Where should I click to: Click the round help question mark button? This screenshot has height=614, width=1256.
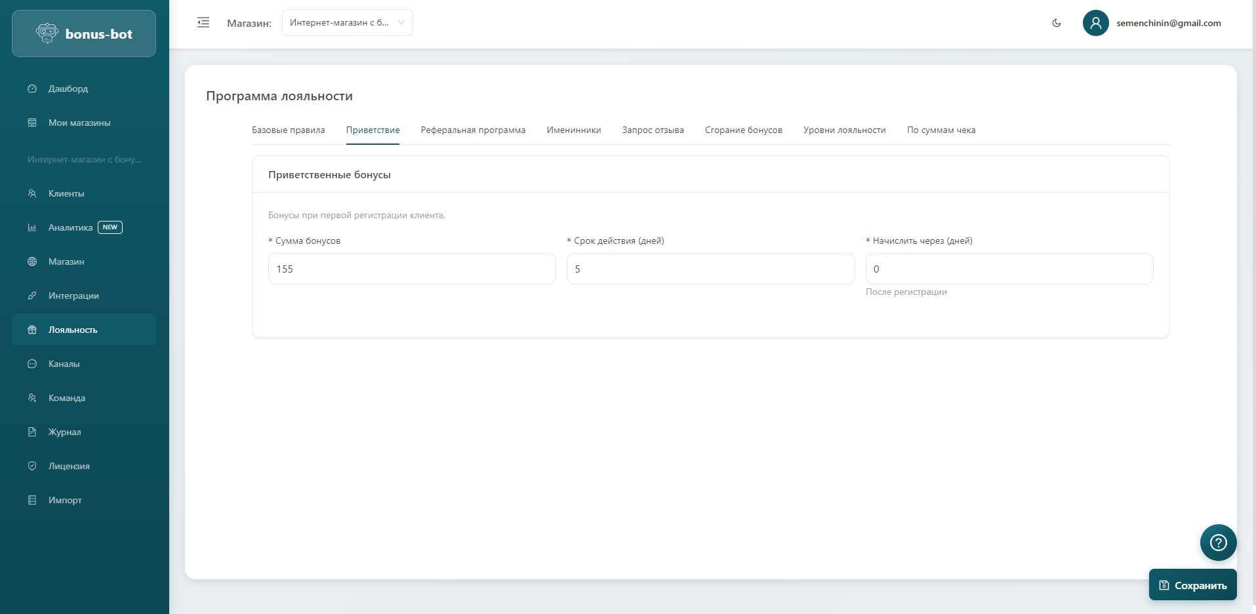[1218, 543]
